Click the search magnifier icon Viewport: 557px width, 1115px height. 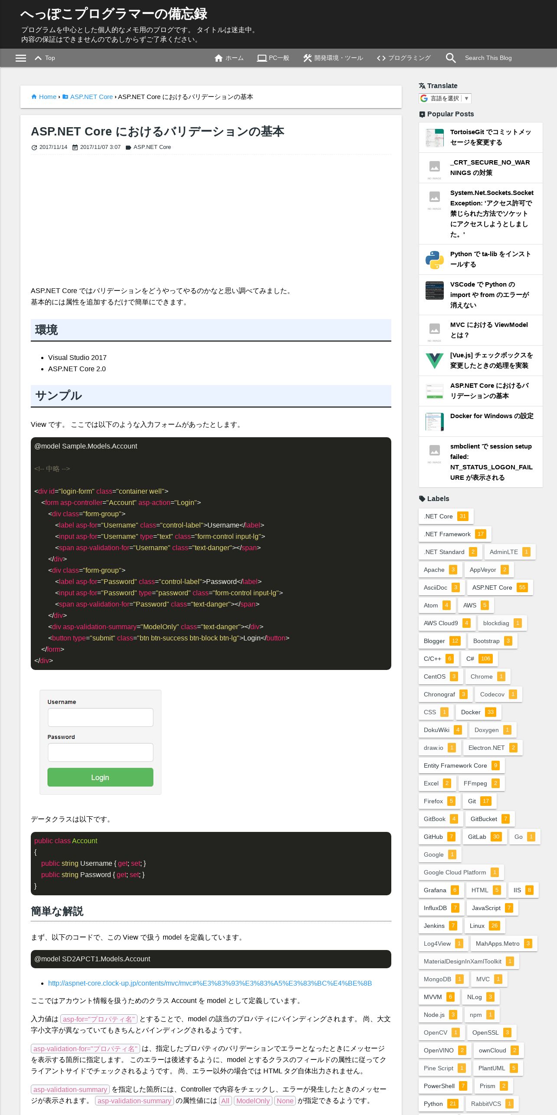pyautogui.click(x=451, y=58)
